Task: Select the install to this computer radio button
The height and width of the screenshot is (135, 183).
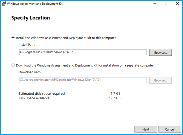Action: coord(13,38)
